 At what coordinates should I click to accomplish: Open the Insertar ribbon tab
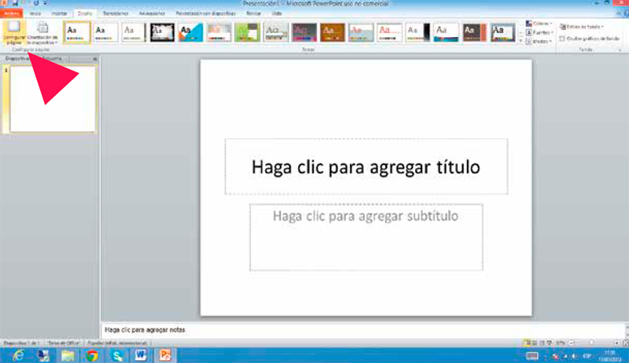[x=59, y=14]
